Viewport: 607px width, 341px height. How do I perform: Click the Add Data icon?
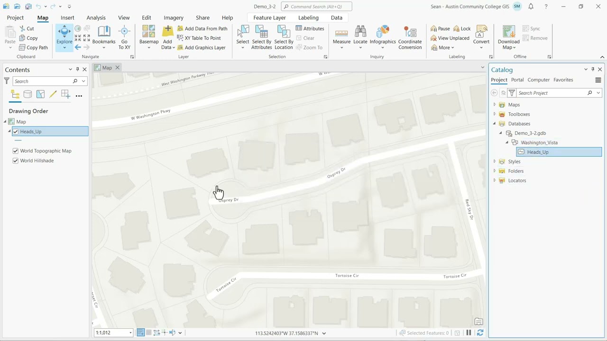tap(167, 31)
